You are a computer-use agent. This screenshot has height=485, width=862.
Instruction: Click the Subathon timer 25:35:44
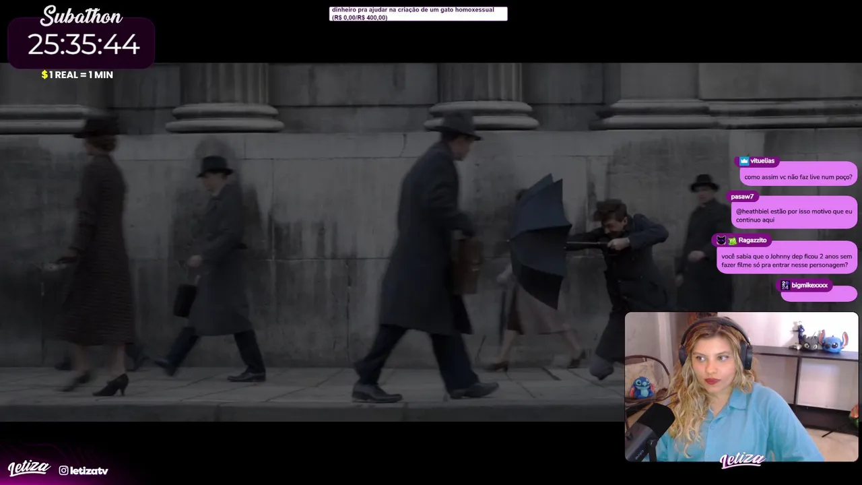84,45
